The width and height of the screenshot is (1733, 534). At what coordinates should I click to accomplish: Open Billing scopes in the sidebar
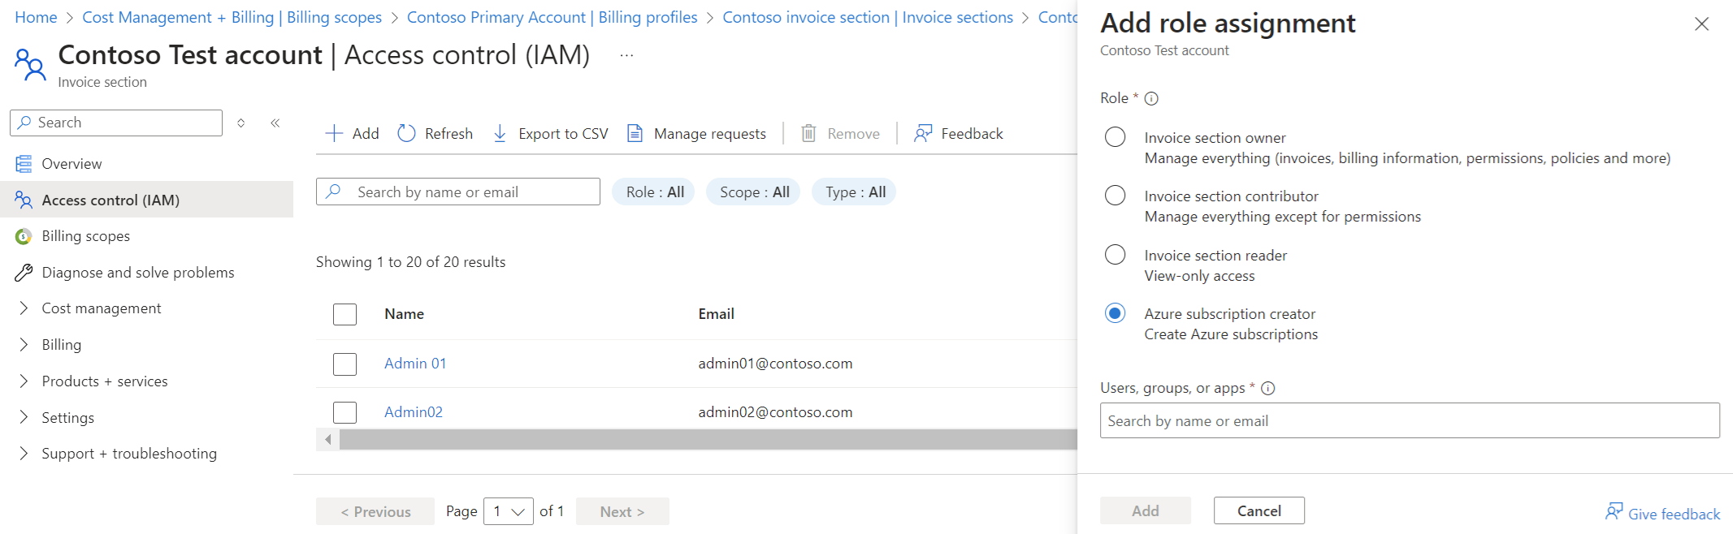(x=85, y=236)
